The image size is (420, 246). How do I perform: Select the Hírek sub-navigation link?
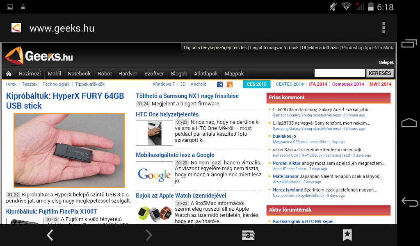pyautogui.click(x=11, y=84)
